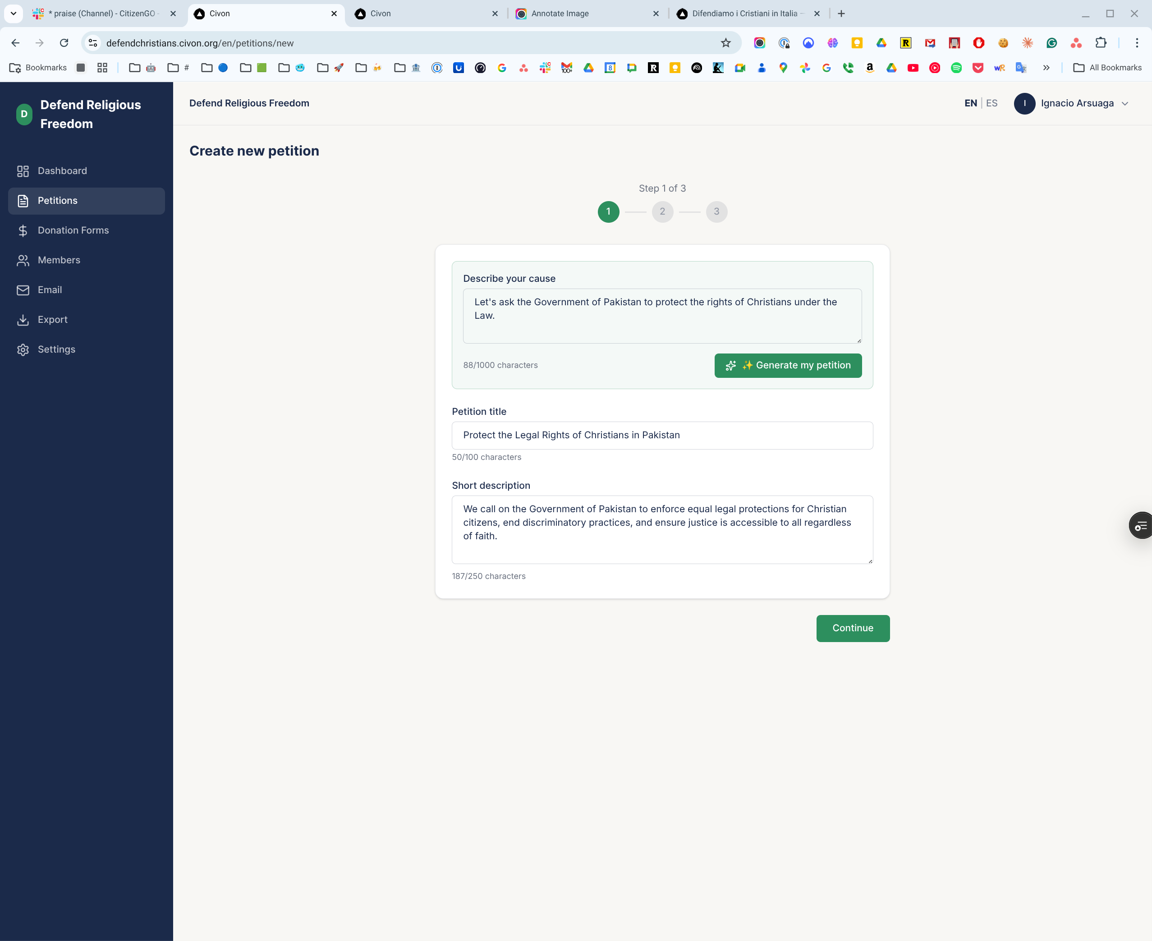Click Generate my petition button
This screenshot has width=1152, height=941.
pos(787,365)
